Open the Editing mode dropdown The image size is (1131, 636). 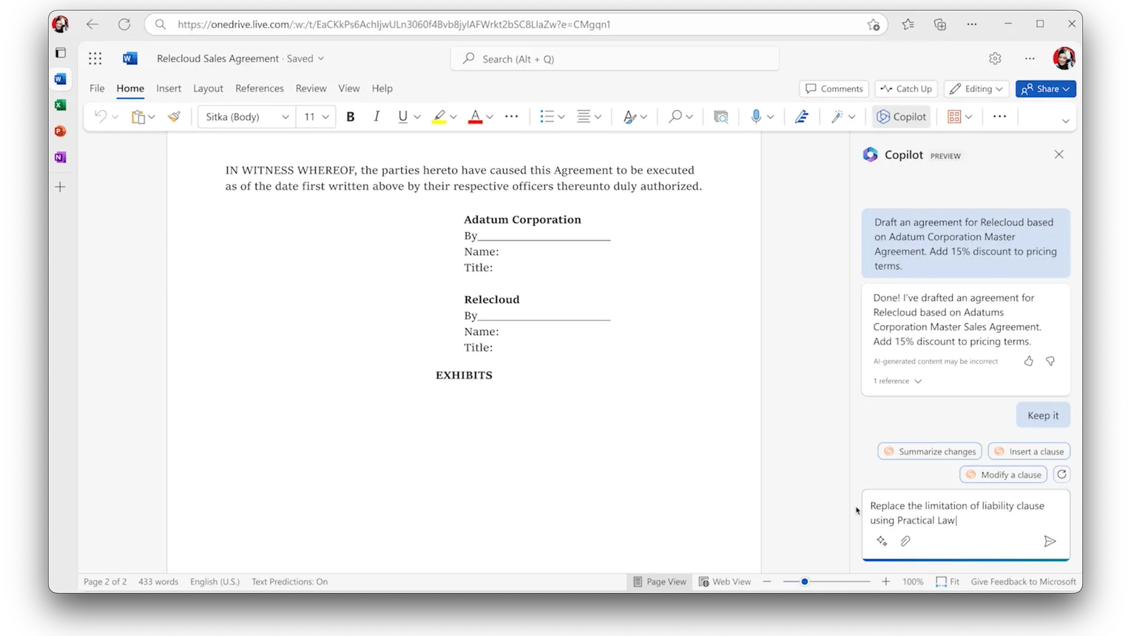pyautogui.click(x=976, y=88)
